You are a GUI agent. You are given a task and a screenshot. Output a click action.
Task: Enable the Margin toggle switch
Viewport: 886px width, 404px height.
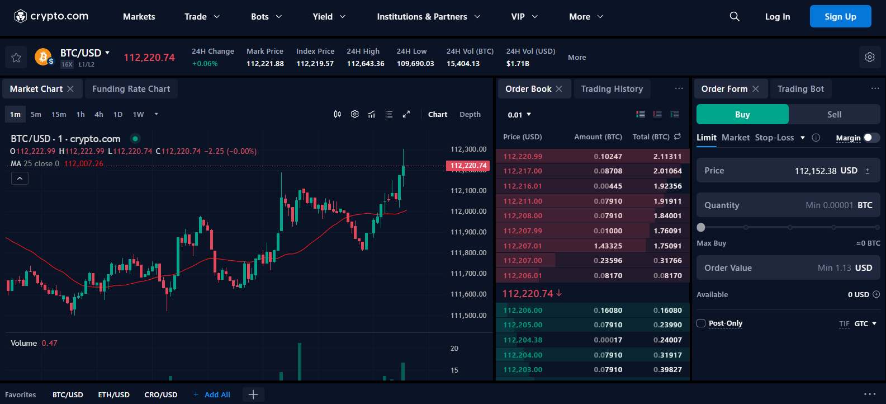point(871,138)
